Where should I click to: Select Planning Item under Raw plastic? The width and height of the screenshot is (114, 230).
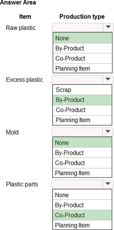click(83, 68)
